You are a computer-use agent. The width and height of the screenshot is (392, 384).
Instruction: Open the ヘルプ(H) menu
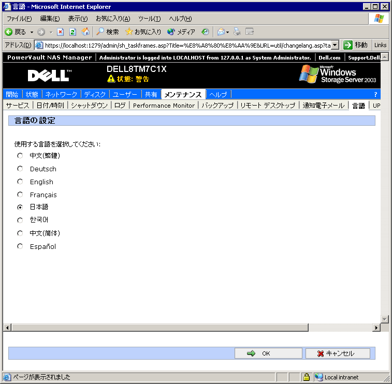click(x=180, y=19)
